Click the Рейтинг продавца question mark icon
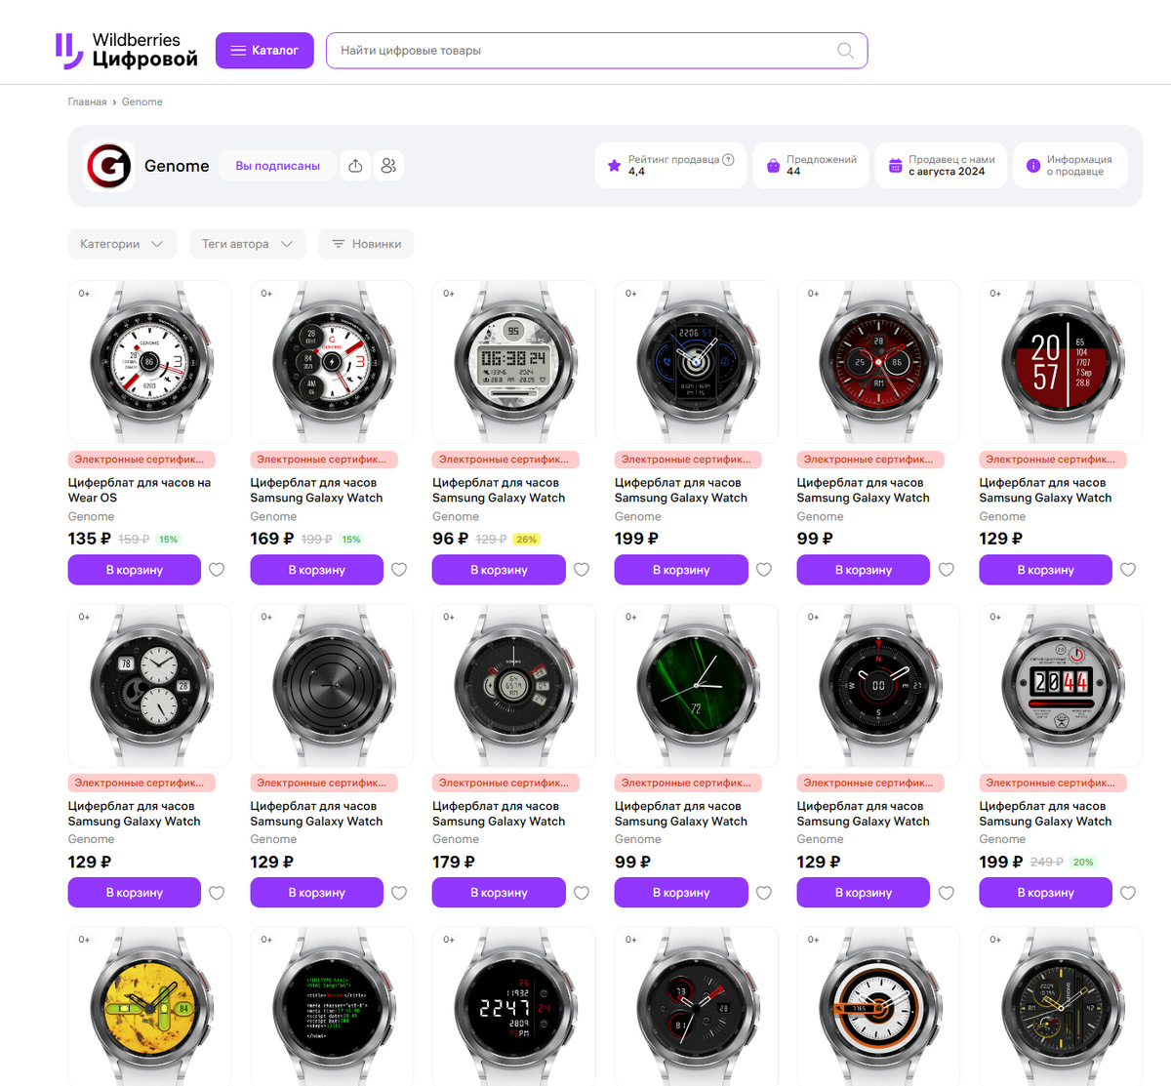 [x=728, y=159]
